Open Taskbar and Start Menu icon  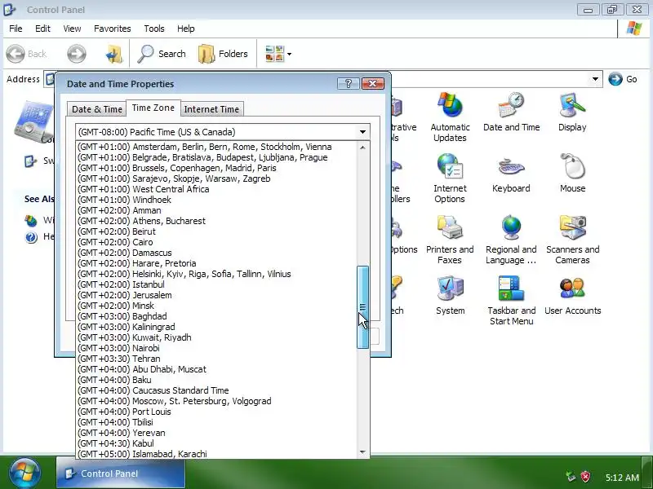point(512,301)
